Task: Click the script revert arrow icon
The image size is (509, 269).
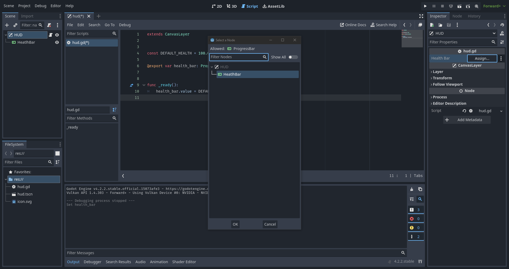Action: click(464, 111)
